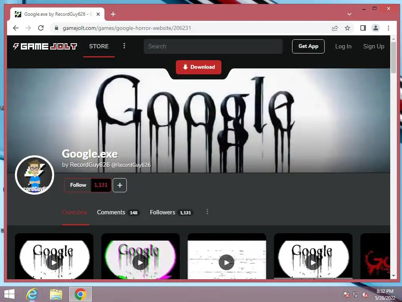Click the RecordGuy626 author name
Image resolution: width=402 pixels, height=302 pixels.
90,165
